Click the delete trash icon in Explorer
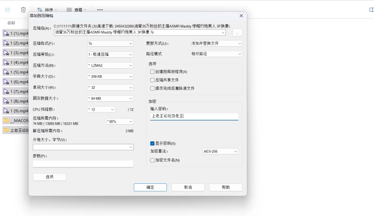The image size is (374, 216). coord(23,9)
